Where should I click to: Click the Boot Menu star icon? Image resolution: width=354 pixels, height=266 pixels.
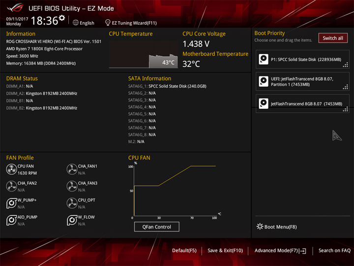pyautogui.click(x=260, y=227)
